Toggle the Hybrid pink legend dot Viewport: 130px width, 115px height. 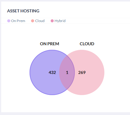pos(52,21)
